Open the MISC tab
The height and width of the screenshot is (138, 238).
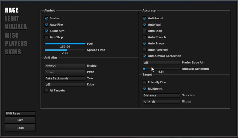pos(12,35)
